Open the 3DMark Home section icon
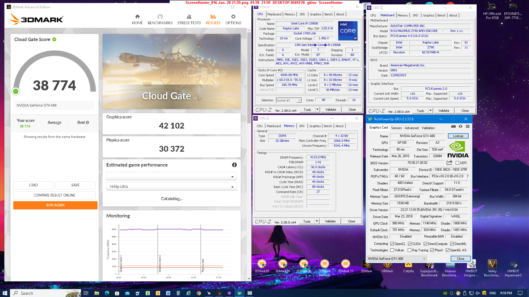This screenshot has height=297, width=529. point(137,17)
